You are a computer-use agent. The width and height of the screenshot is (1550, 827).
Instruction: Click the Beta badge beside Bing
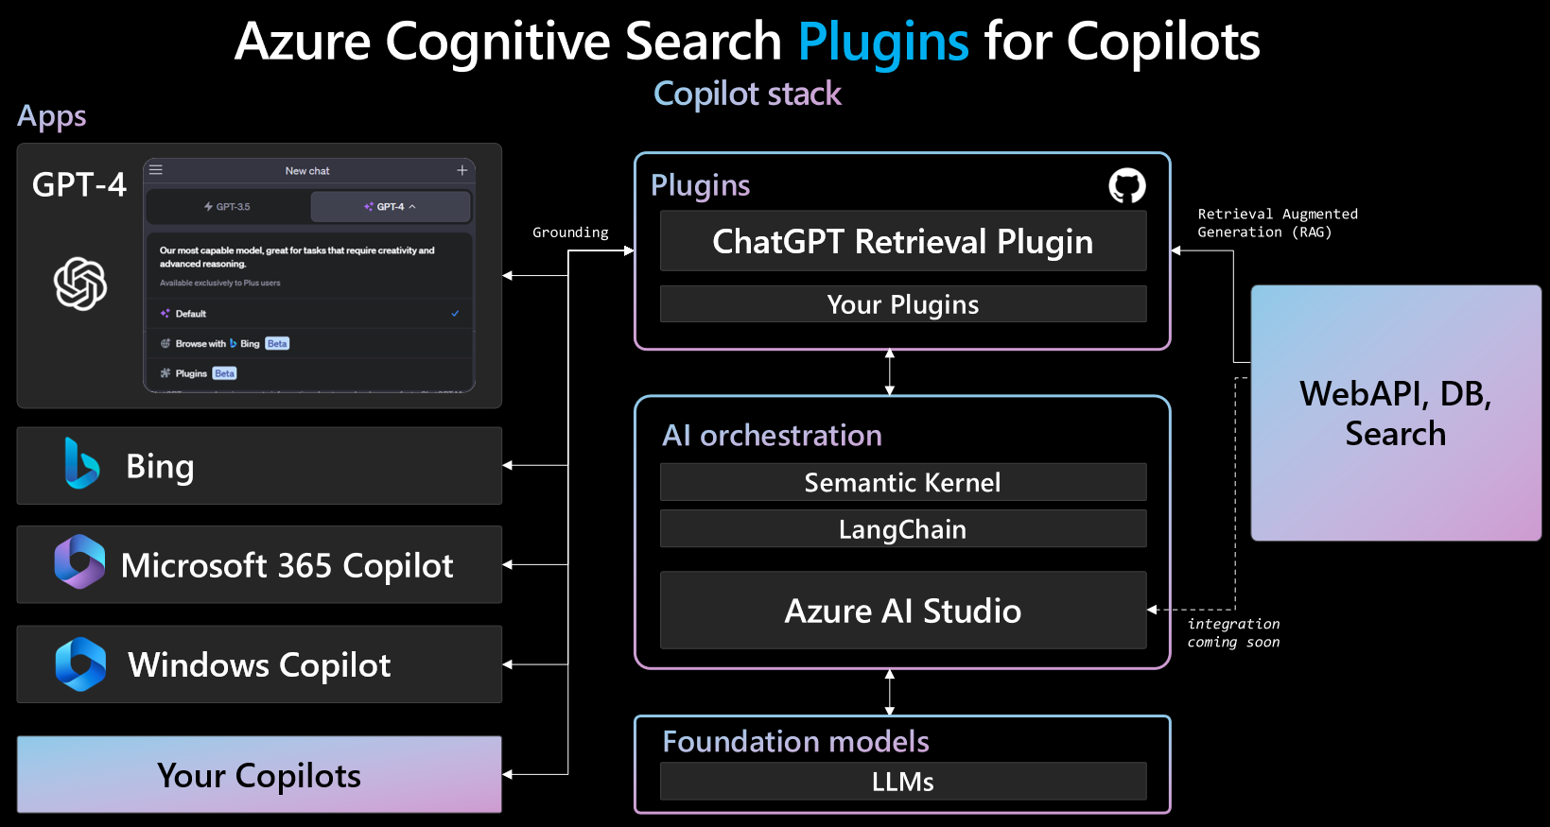(x=277, y=343)
